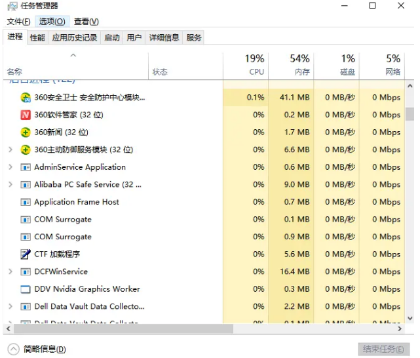The height and width of the screenshot is (358, 420).
Task: Click the vertical scrollbar down arrow
Action: 410,319
